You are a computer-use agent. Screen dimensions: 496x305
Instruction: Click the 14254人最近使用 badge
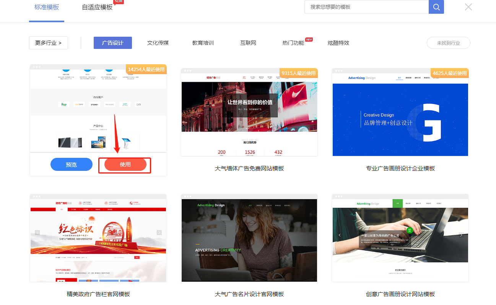(x=146, y=69)
